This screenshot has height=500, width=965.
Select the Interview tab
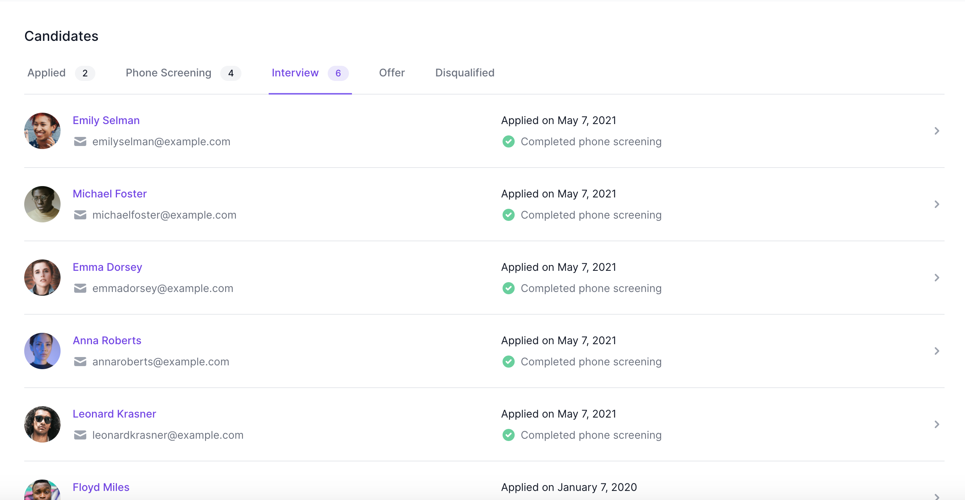pos(310,73)
